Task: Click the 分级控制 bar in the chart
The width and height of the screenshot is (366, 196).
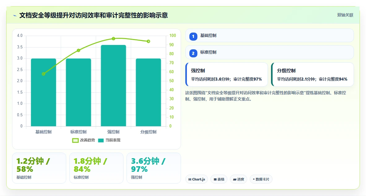Action: (149, 92)
